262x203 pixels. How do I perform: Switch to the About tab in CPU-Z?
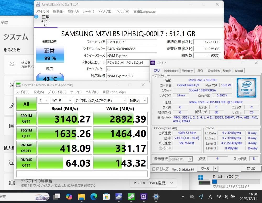(239, 71)
